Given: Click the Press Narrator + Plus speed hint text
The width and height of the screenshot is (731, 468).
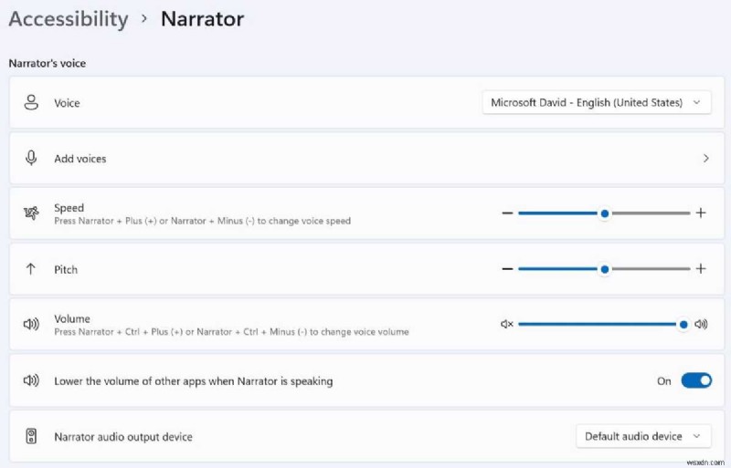Looking at the screenshot, I should 202,221.
